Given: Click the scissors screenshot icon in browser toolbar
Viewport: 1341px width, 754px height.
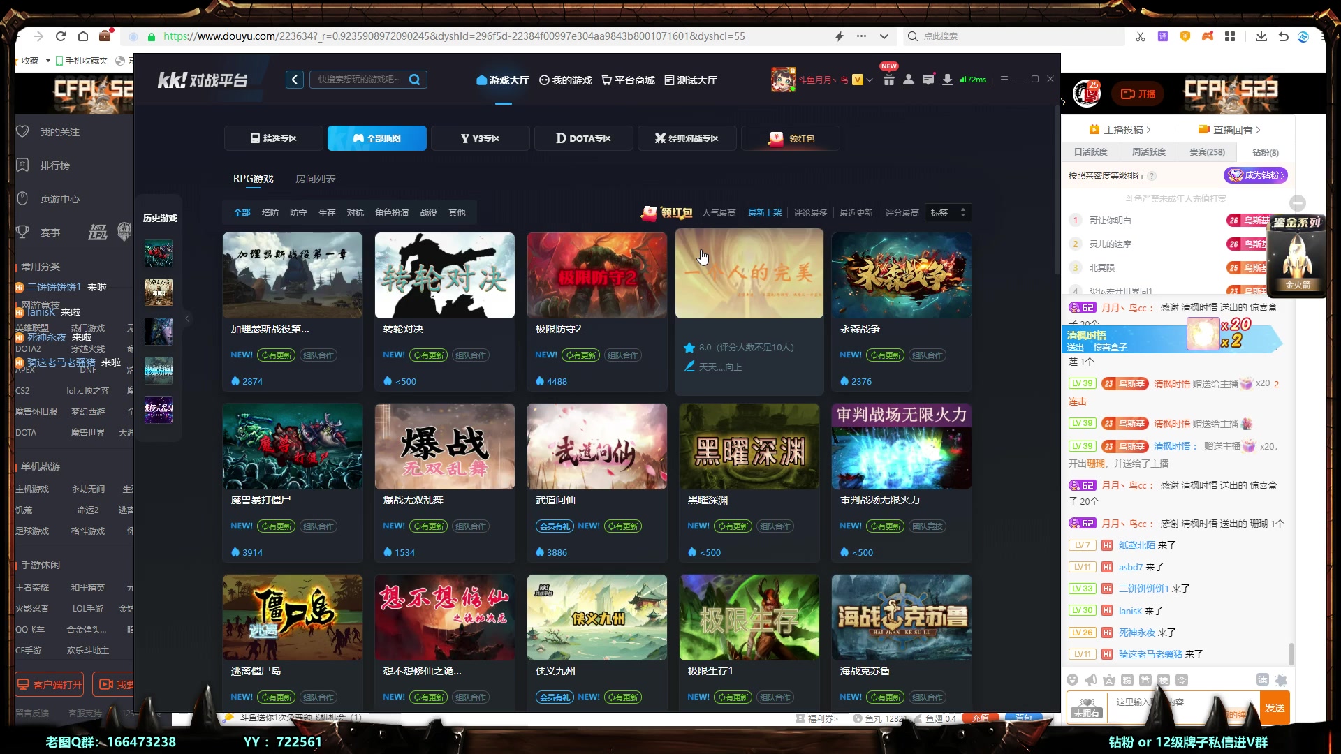Looking at the screenshot, I should coord(1141,36).
